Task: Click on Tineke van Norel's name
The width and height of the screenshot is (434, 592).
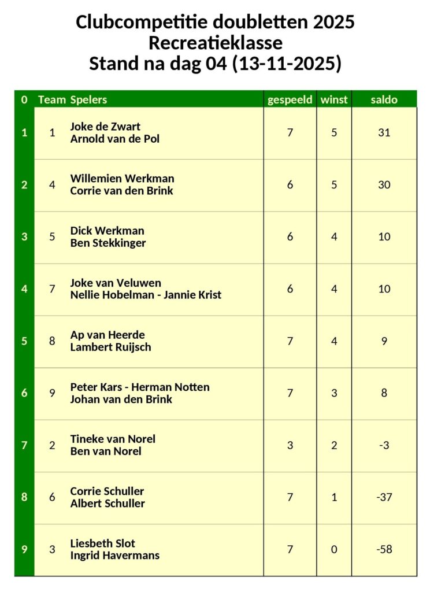Action: (113, 439)
